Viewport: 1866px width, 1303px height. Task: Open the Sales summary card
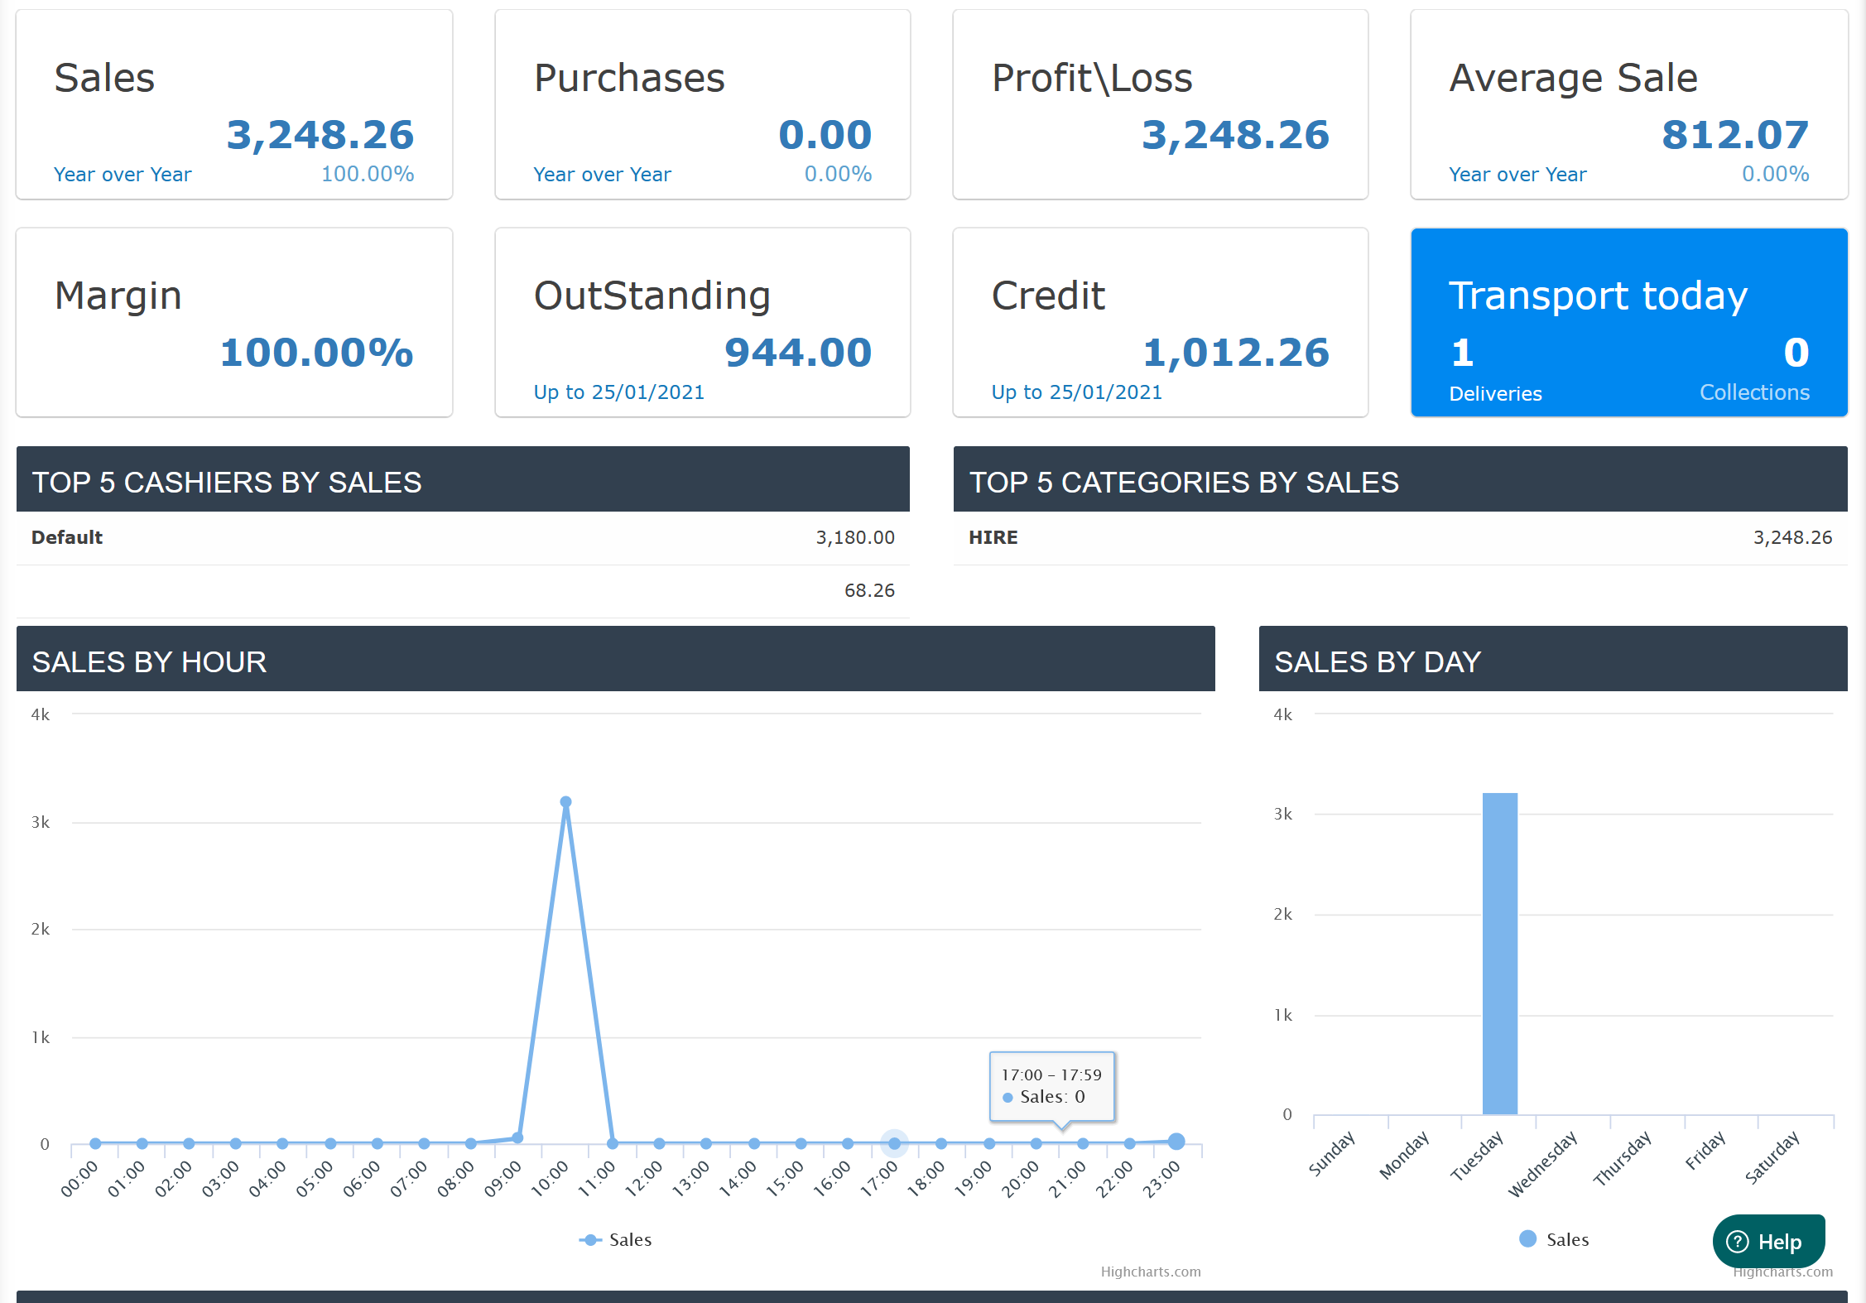(x=234, y=105)
